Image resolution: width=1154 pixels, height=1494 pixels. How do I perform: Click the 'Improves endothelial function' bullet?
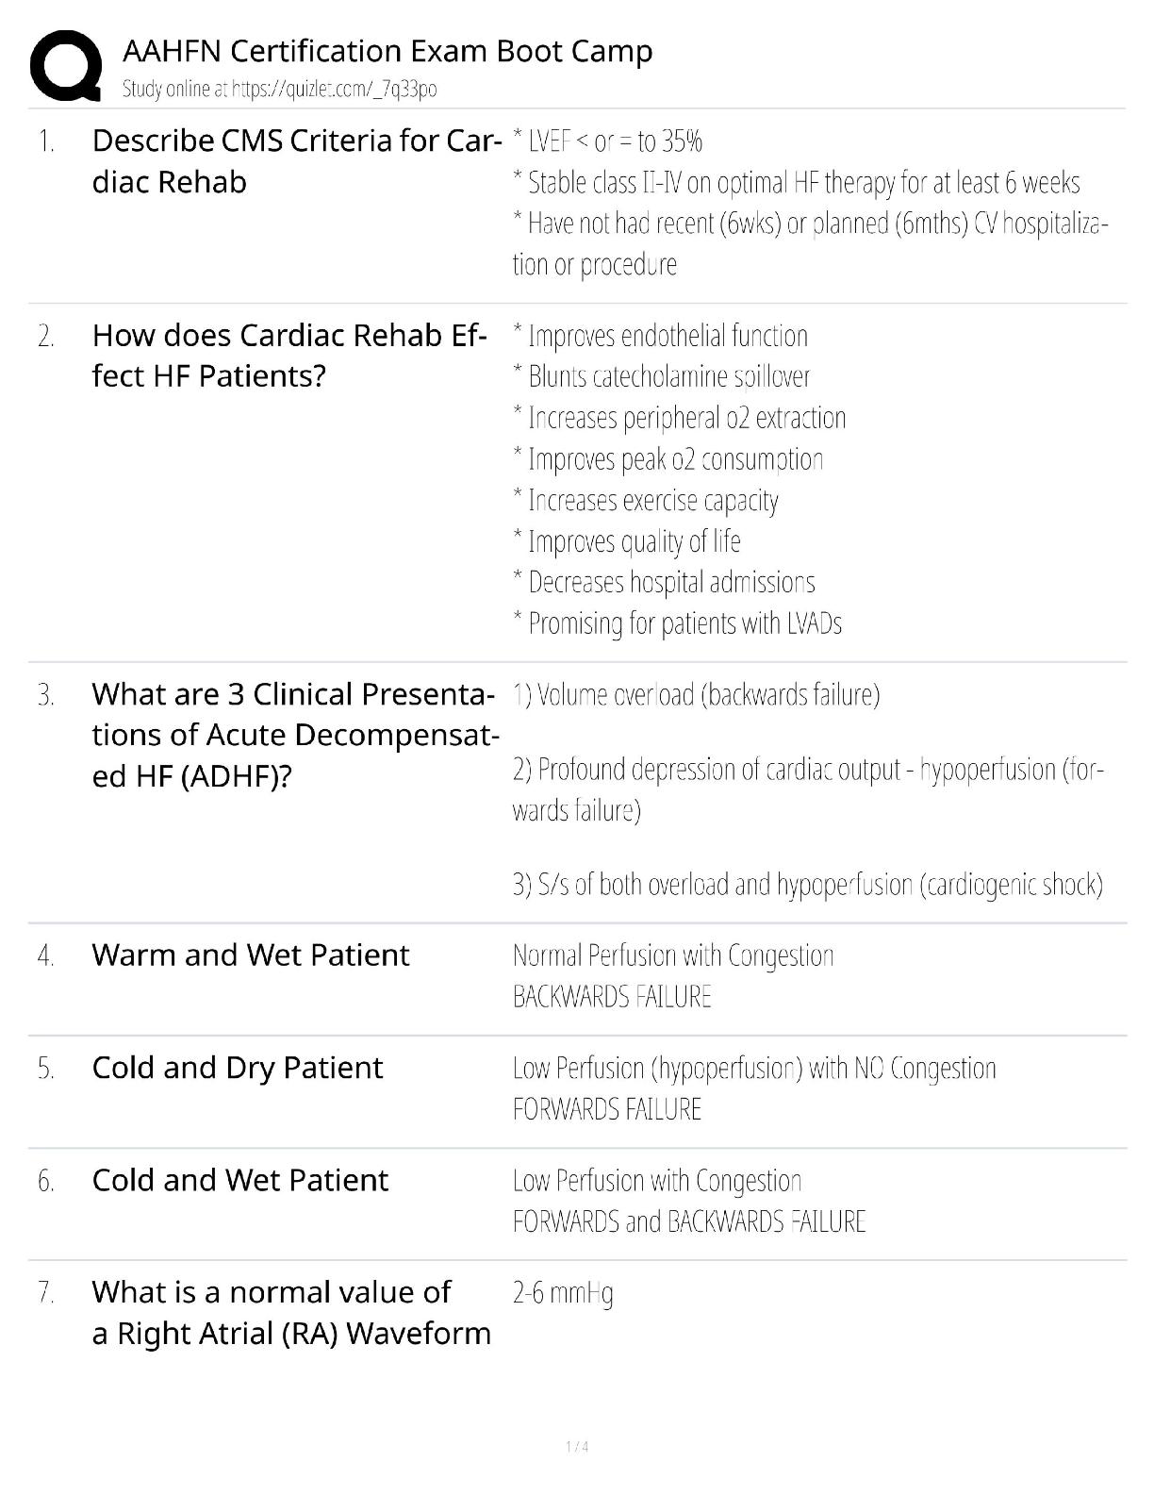point(661,336)
